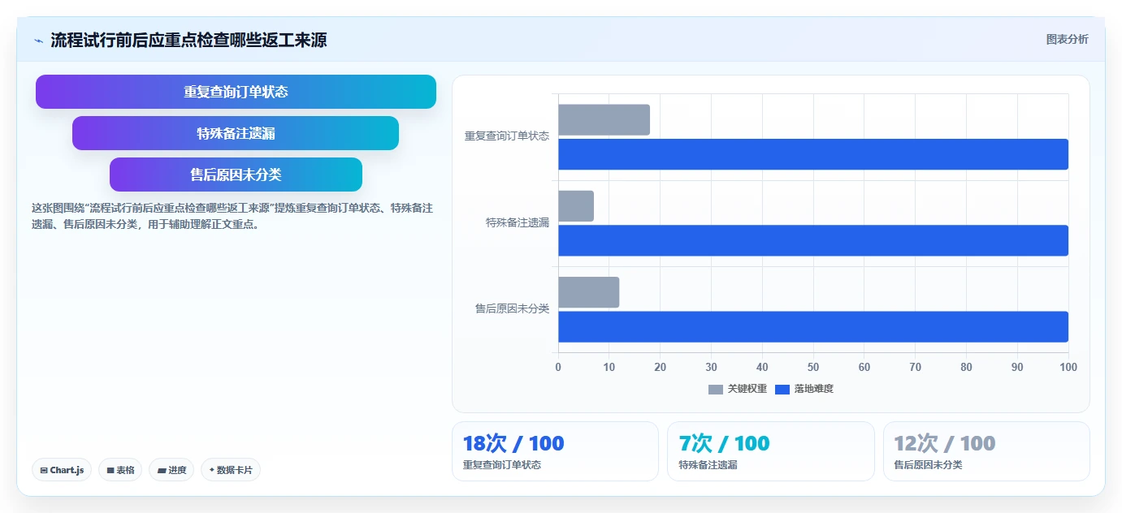Screen dimensions: 1122x513
Task: Select the 特殊备注遗漏 funnel bar
Action: [236, 133]
